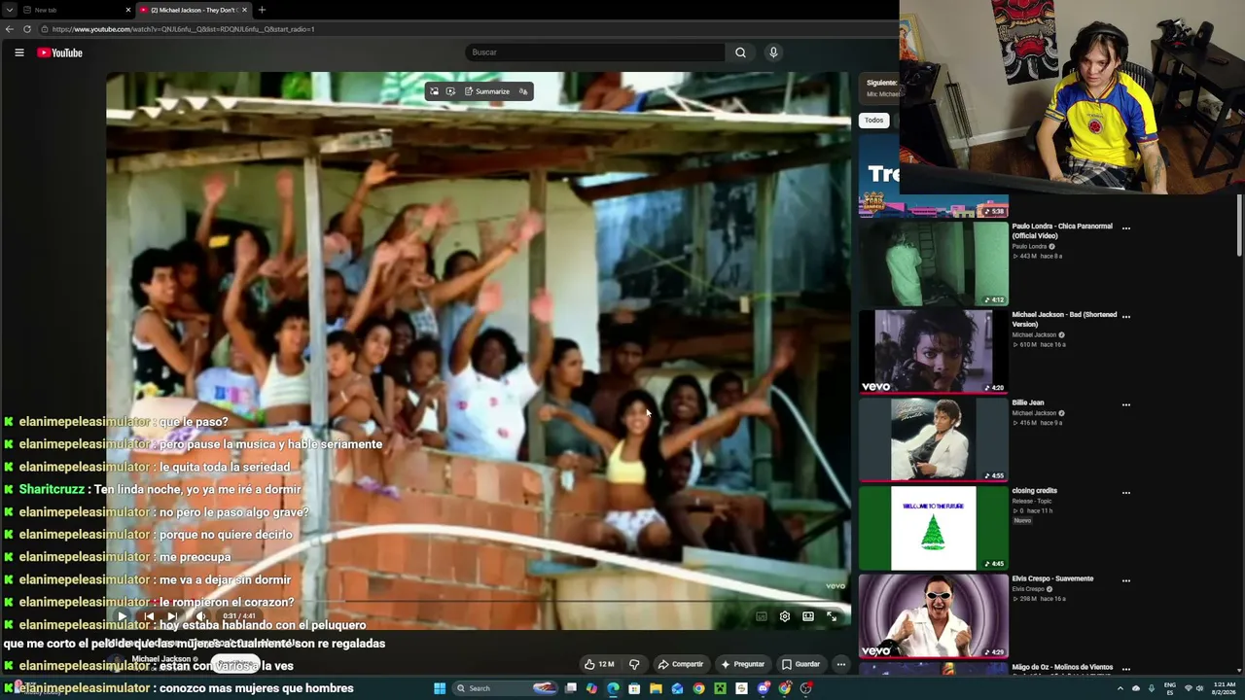Image resolution: width=1245 pixels, height=700 pixels.
Task: Open the taskbar clock showing 1:21 AM
Action: [1224, 688]
